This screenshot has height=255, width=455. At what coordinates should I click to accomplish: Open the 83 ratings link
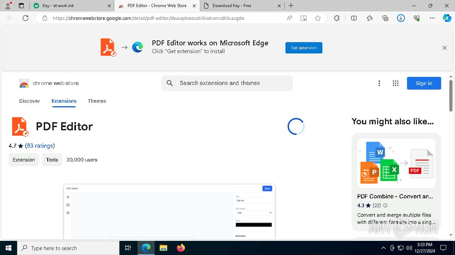click(40, 146)
